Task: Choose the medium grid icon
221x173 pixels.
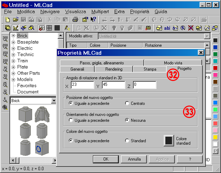Action: (x=49, y=28)
